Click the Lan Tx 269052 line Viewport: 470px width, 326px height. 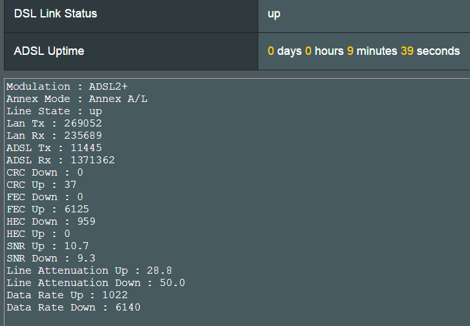pos(54,123)
